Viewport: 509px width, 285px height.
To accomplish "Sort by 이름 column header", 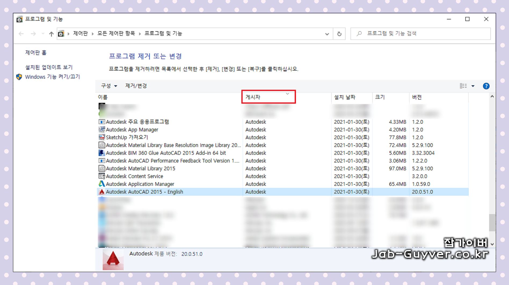I will pos(169,97).
